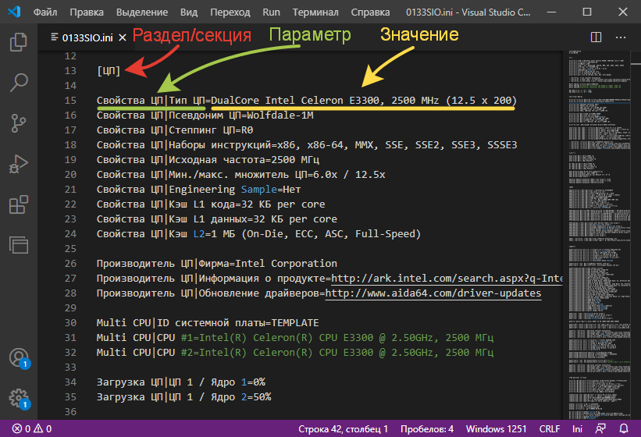Viewport: 641px width, 437px height.
Task: Open Run and Debug view
Action: [x=18, y=165]
